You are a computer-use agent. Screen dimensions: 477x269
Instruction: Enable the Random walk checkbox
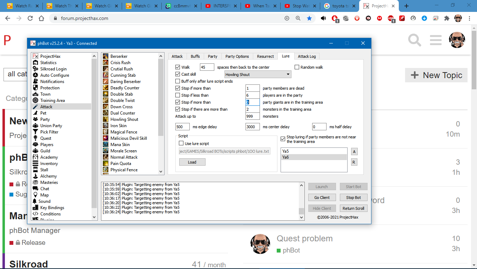(297, 67)
